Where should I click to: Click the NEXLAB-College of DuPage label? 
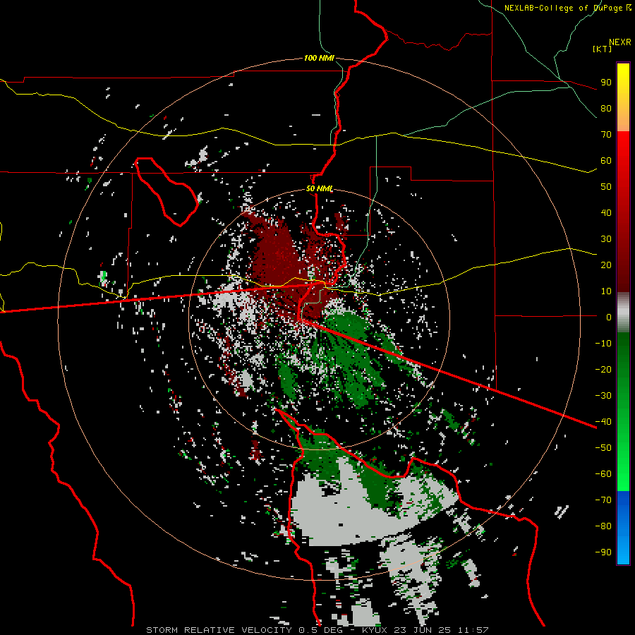point(567,8)
